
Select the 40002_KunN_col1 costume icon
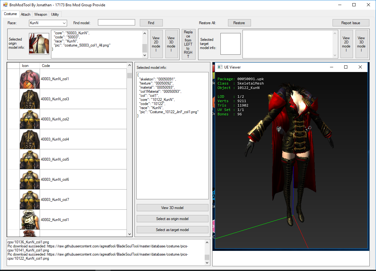click(30, 220)
